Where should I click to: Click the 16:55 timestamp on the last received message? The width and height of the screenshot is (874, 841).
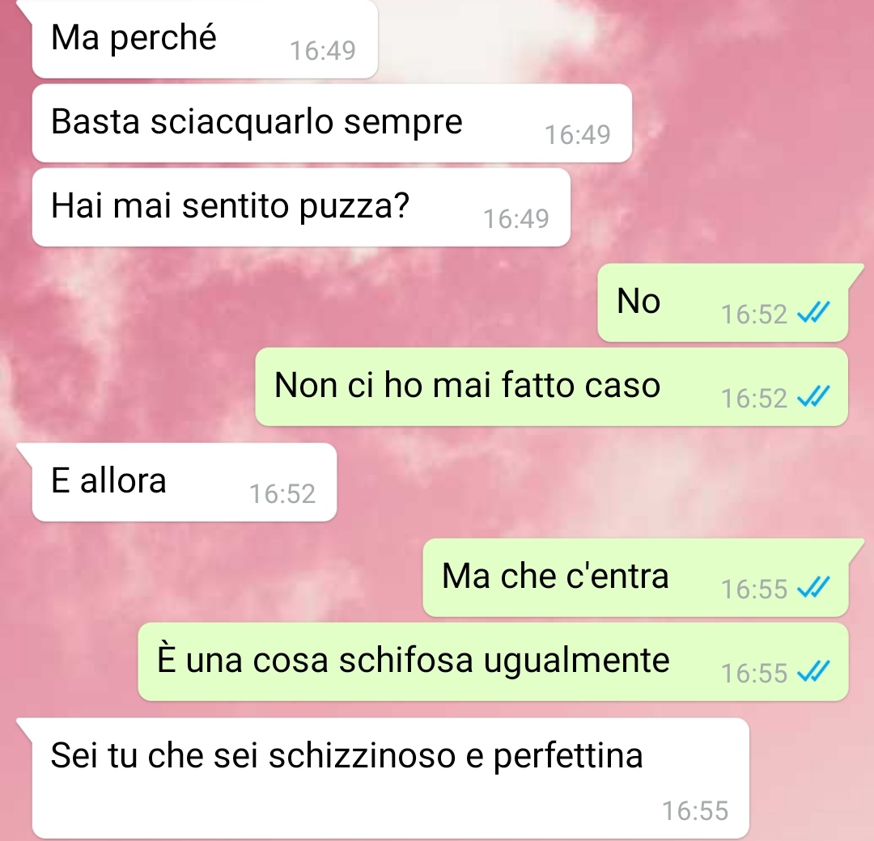tap(695, 811)
